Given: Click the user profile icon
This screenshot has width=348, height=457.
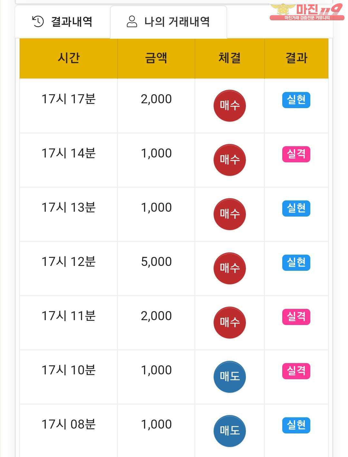Looking at the screenshot, I should [132, 22].
